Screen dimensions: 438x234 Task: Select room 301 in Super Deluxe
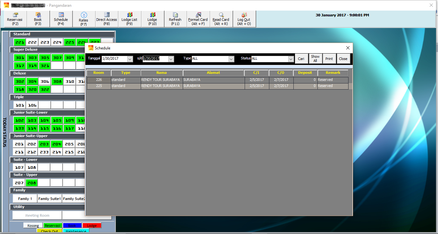pyautogui.click(x=20, y=58)
